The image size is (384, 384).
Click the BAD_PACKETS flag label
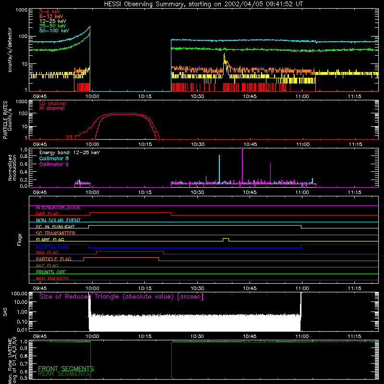pyautogui.click(x=52, y=279)
